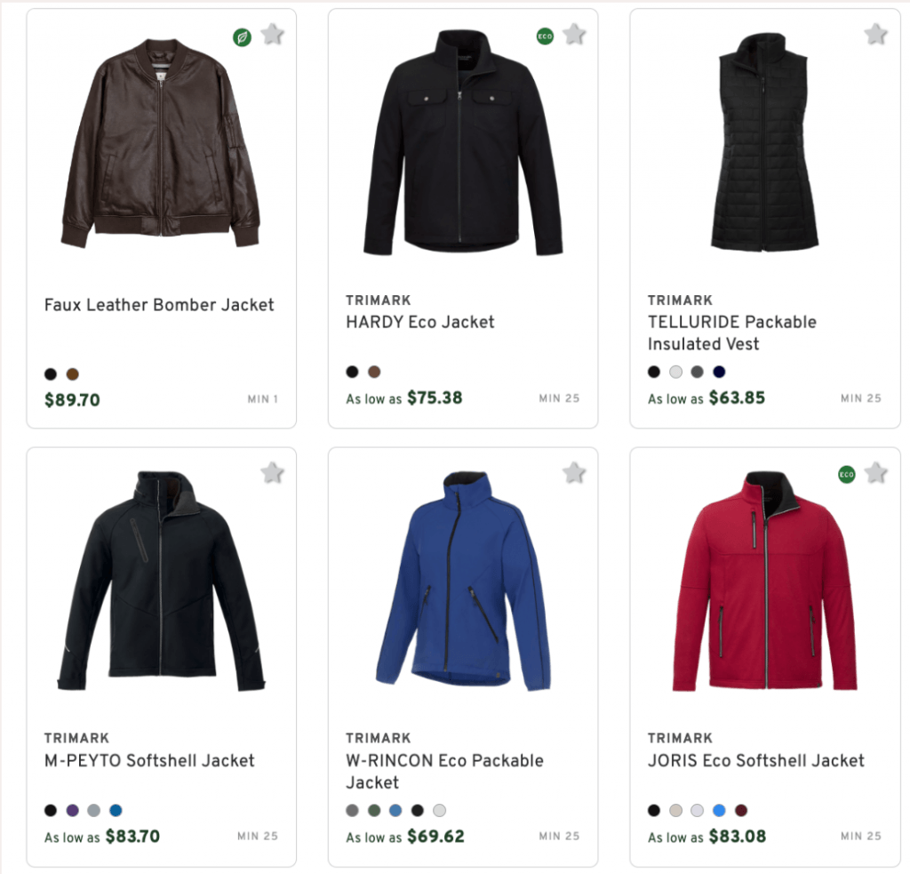Click the TRIMARK brand label above HARDY Eco Jacket
This screenshot has height=874, width=910.
(x=378, y=301)
